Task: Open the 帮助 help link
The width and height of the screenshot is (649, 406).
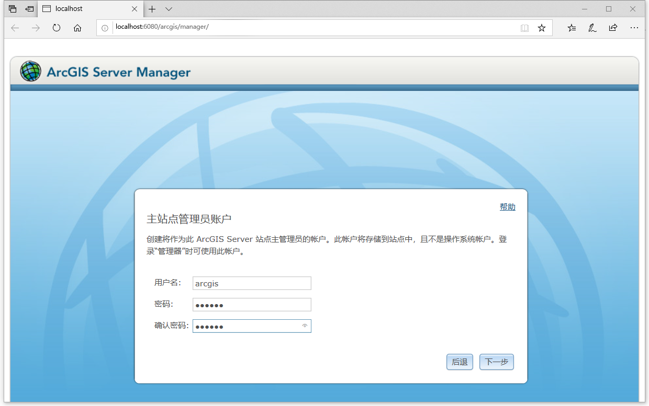Action: point(508,207)
